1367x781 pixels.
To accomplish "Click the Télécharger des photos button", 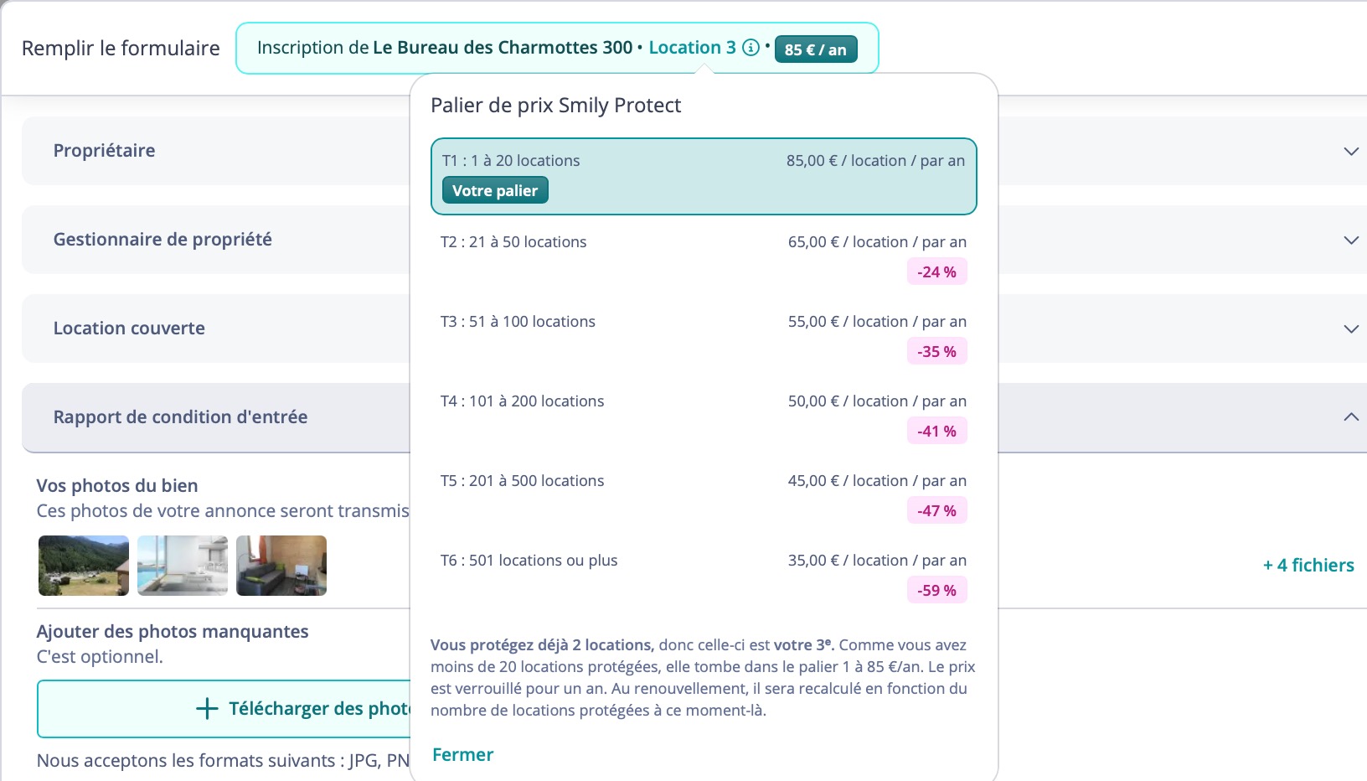I will pos(224,709).
